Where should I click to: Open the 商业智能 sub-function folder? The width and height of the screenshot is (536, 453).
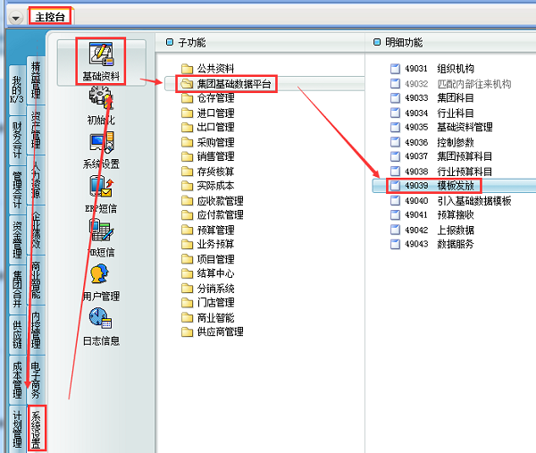[207, 317]
